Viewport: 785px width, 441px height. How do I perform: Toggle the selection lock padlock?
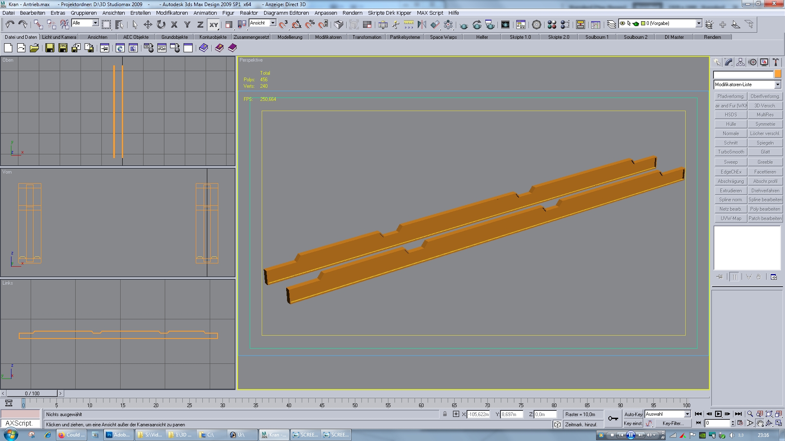click(x=445, y=414)
